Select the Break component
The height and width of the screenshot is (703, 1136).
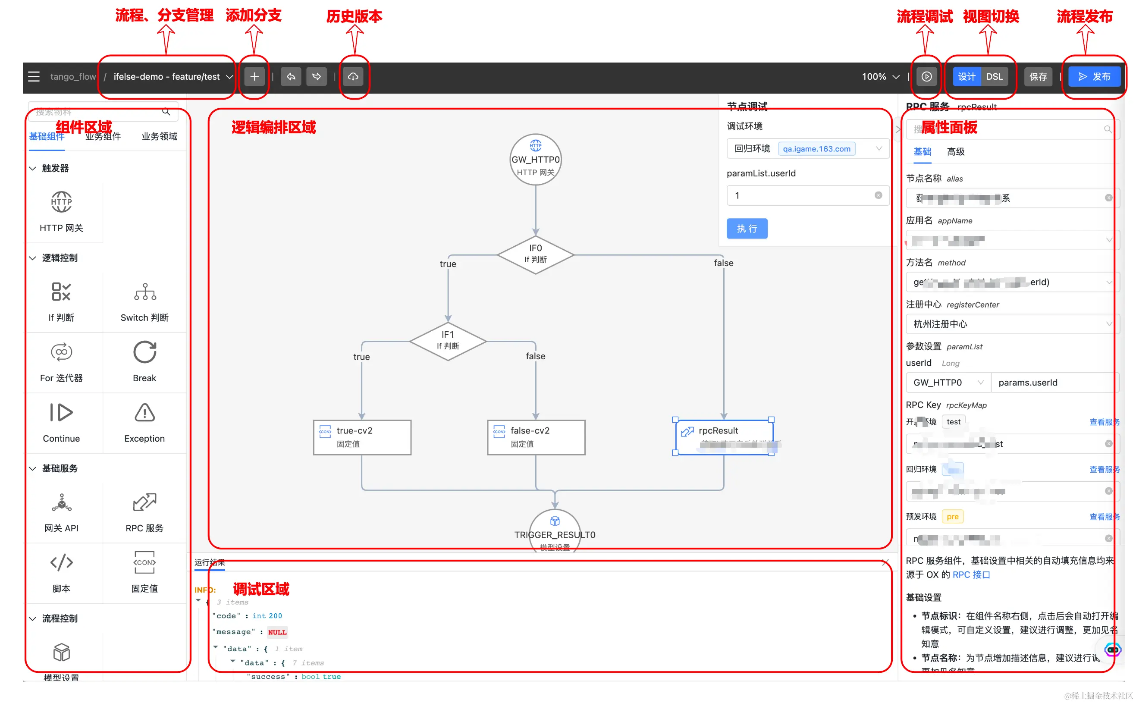point(144,362)
